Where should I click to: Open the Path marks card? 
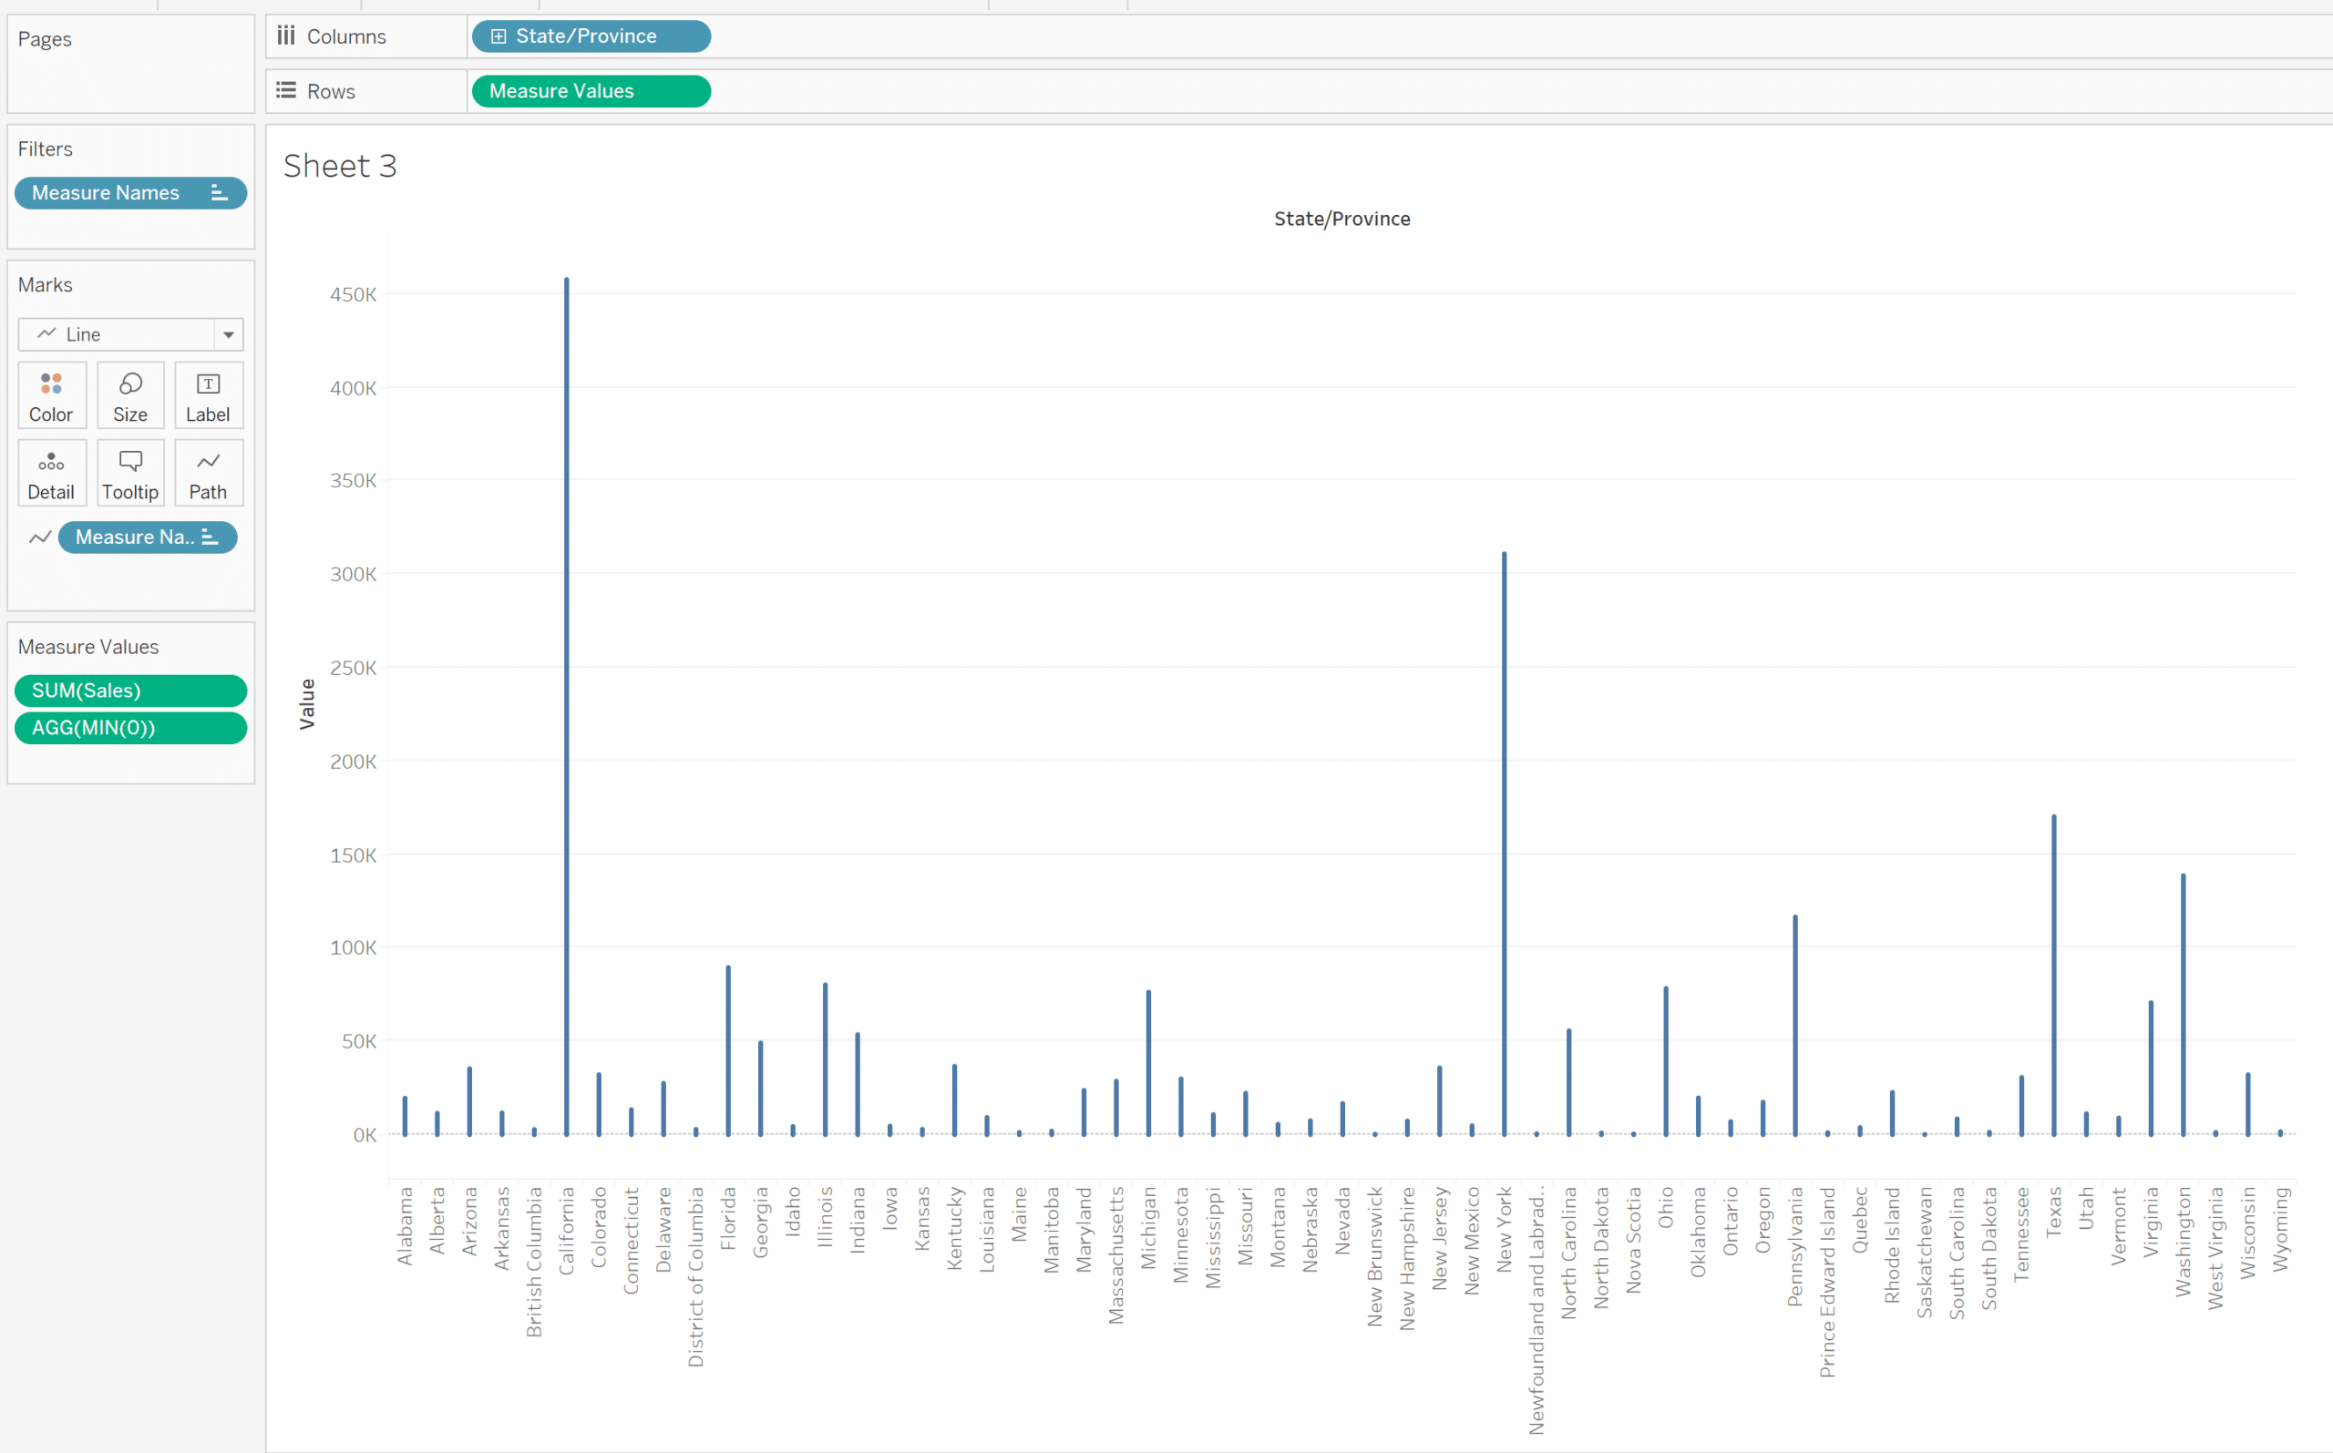(208, 473)
